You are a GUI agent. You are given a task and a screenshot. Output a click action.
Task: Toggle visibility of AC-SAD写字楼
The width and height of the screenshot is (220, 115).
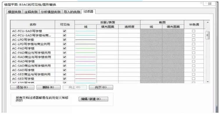65,70
